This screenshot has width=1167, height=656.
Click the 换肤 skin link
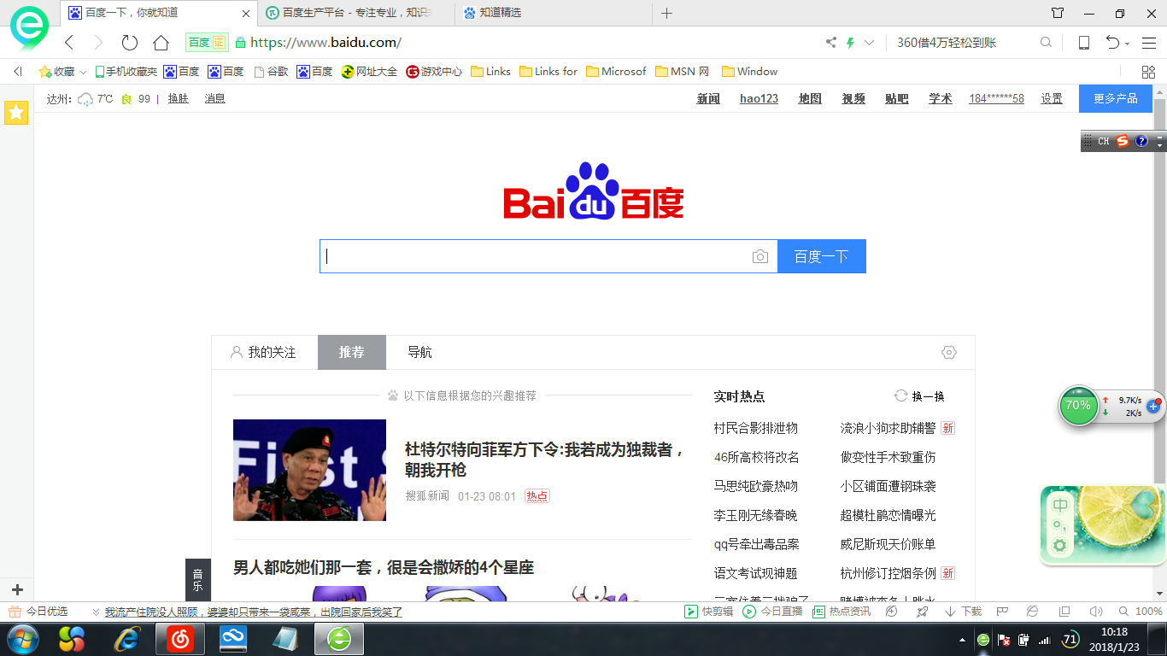point(178,98)
